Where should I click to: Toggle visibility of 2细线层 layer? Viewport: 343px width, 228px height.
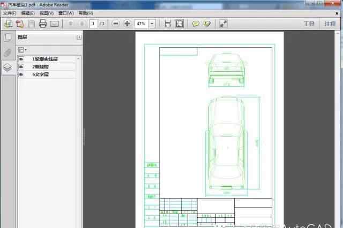click(x=21, y=66)
